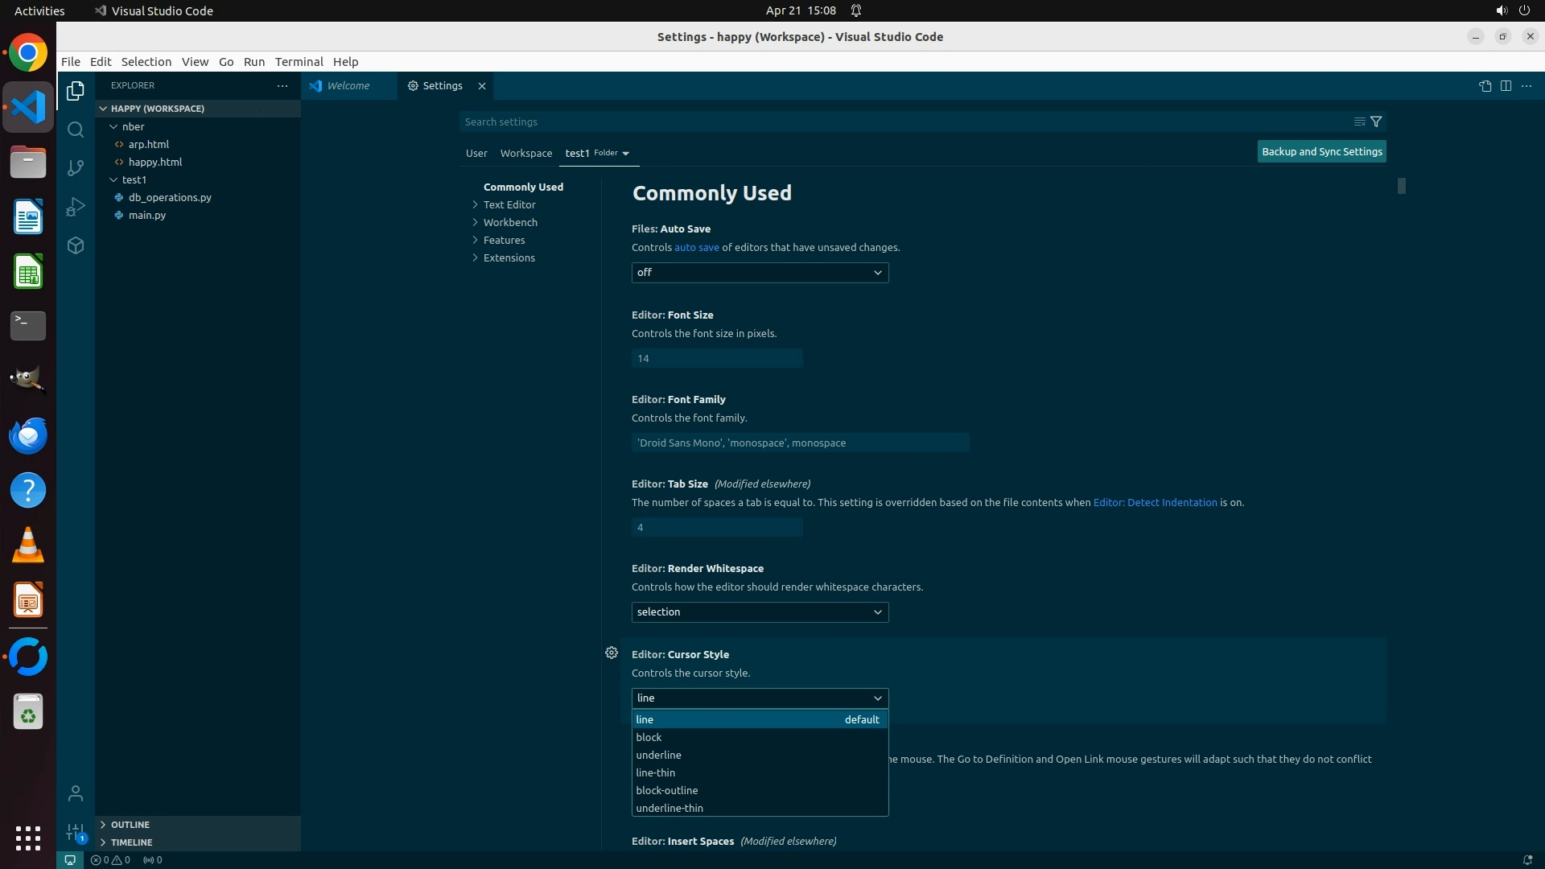Expand the OUTLINE panel
Image resolution: width=1545 pixels, height=869 pixels.
click(x=130, y=825)
